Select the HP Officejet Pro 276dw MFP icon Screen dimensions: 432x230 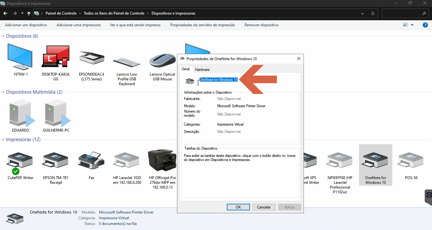click(162, 160)
